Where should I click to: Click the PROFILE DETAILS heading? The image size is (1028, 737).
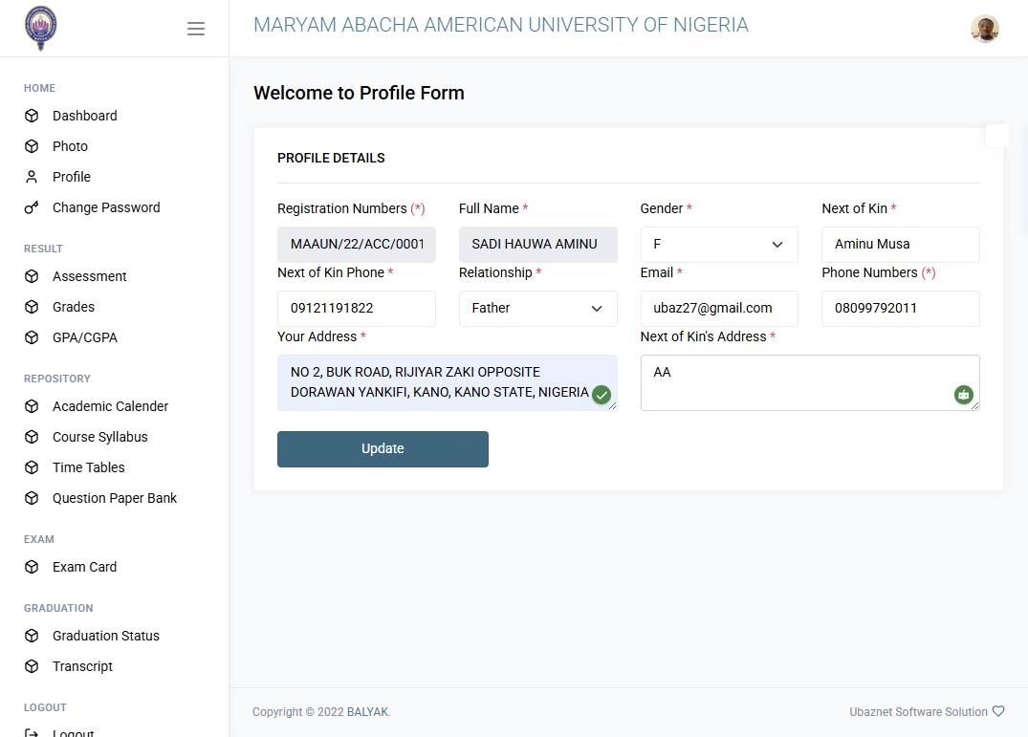point(331,158)
